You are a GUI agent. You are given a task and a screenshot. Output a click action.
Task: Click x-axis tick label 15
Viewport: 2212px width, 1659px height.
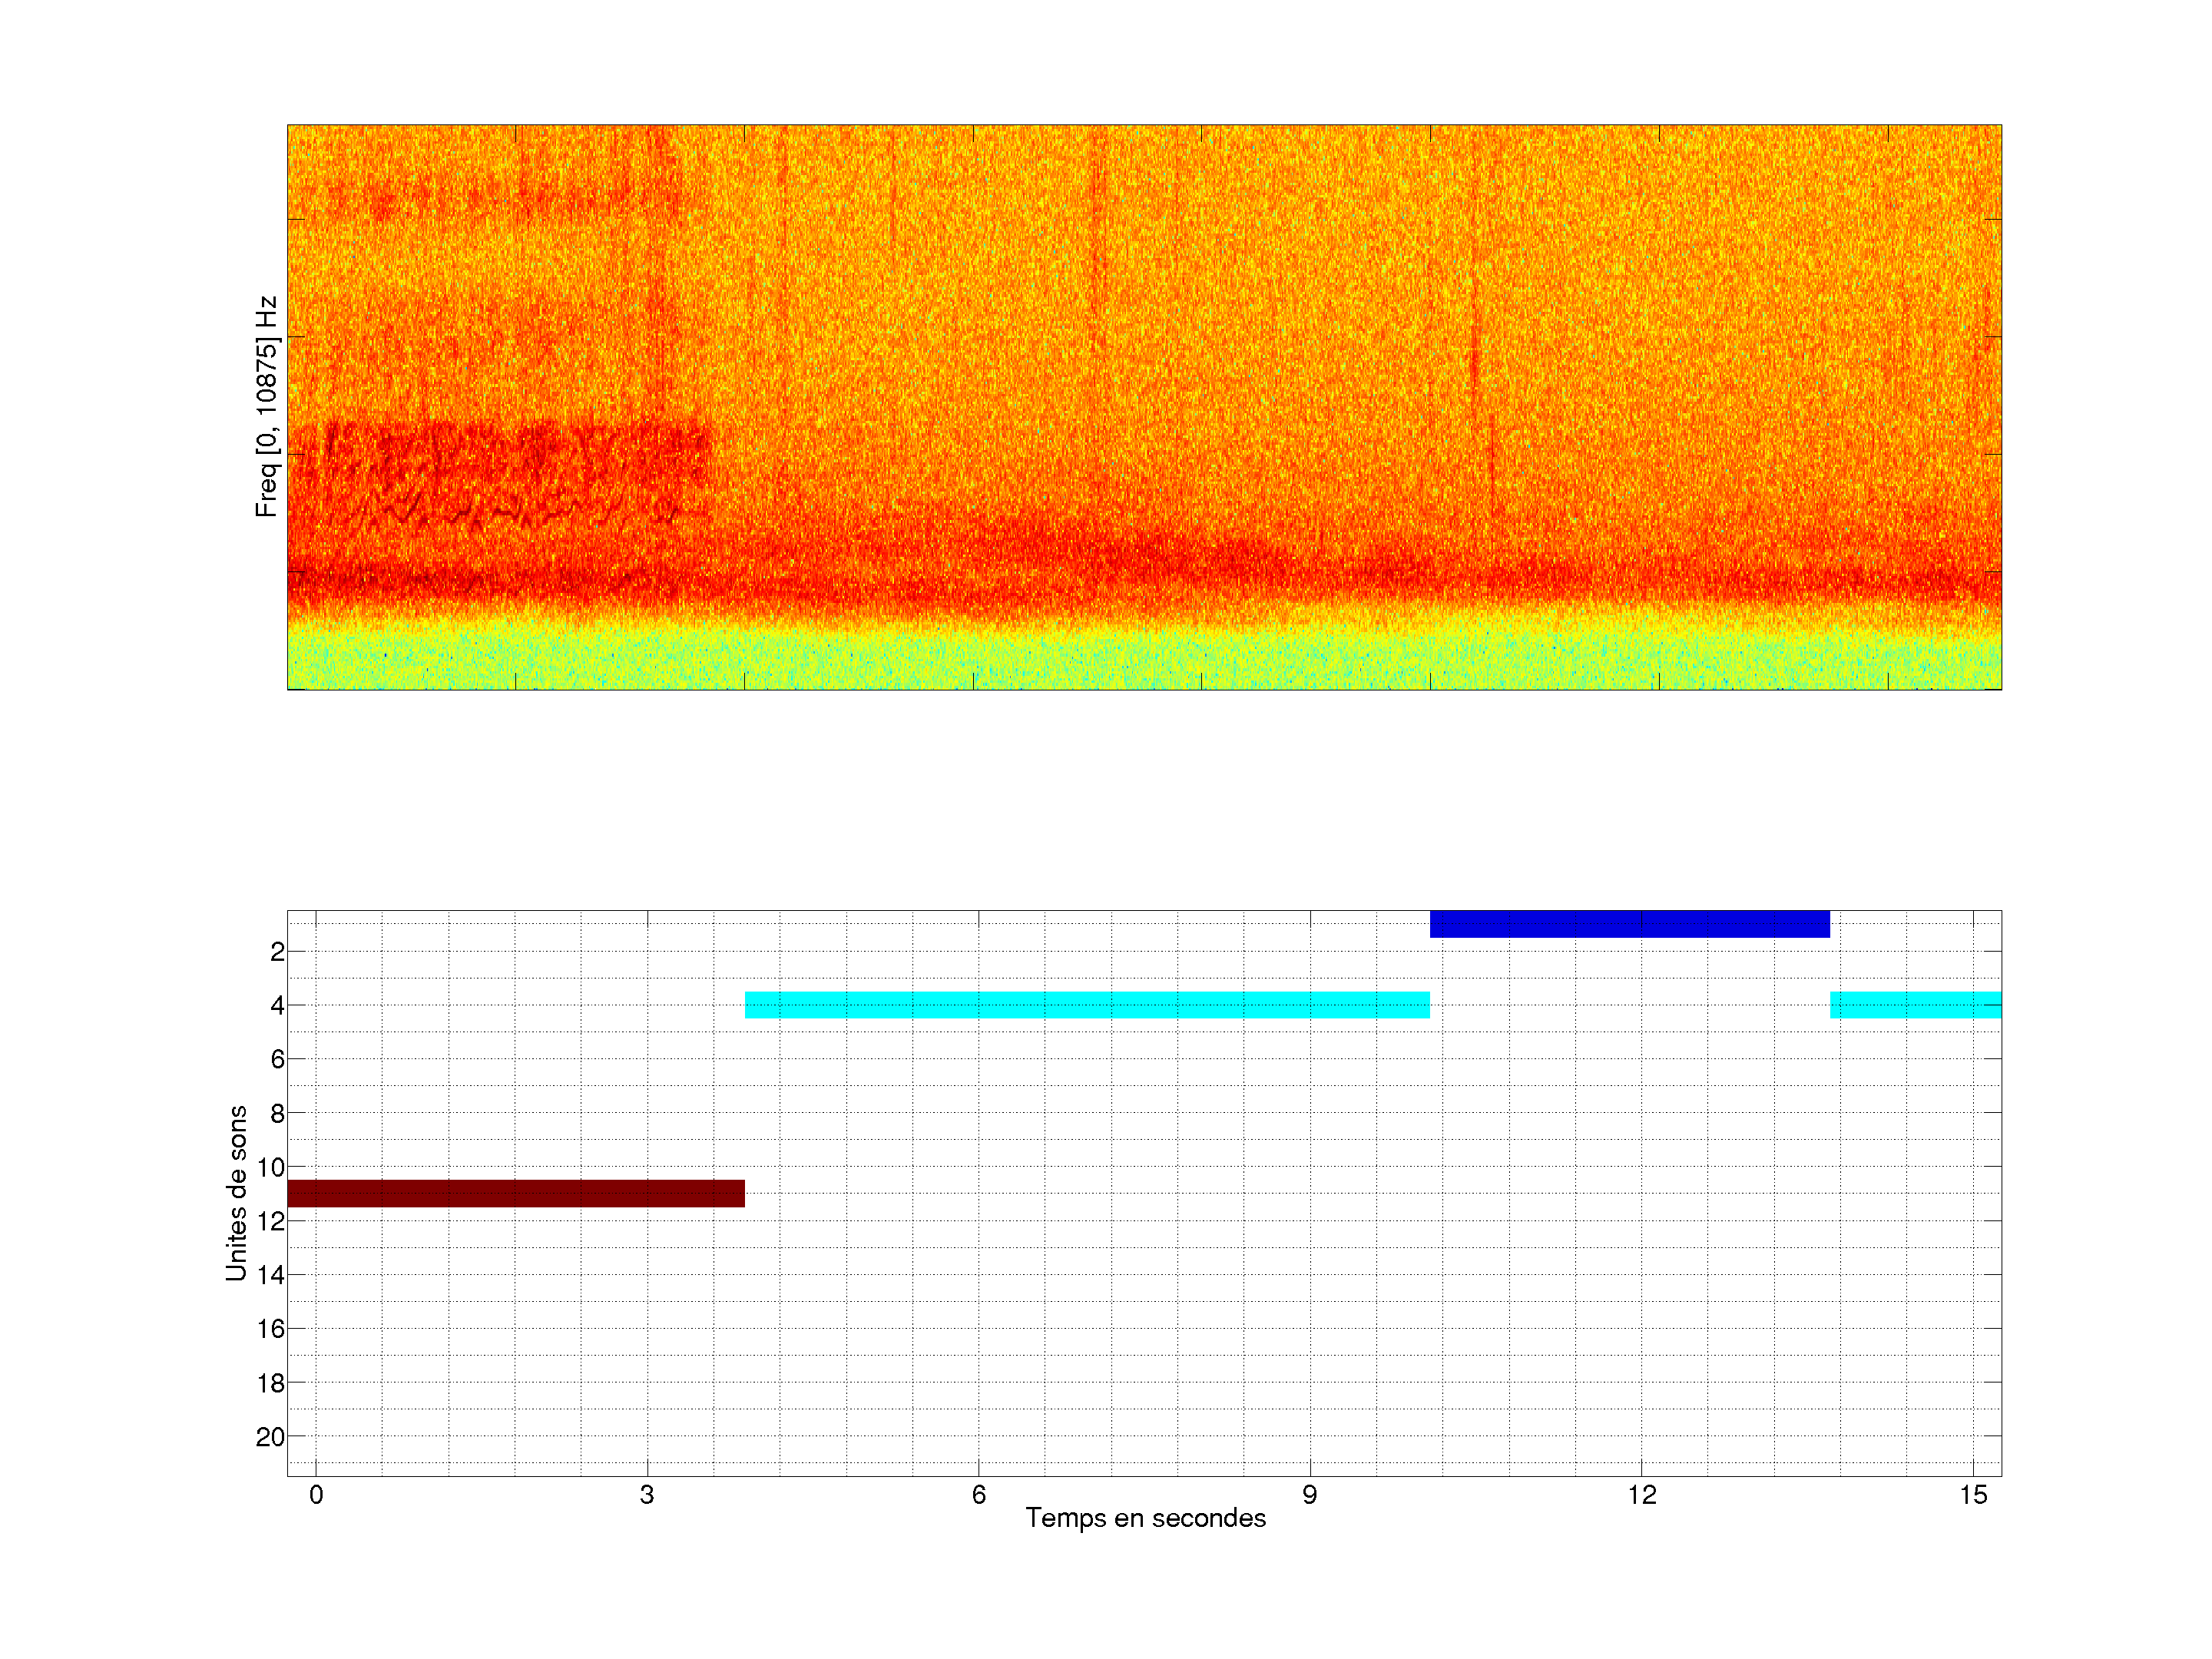pos(1972,1495)
